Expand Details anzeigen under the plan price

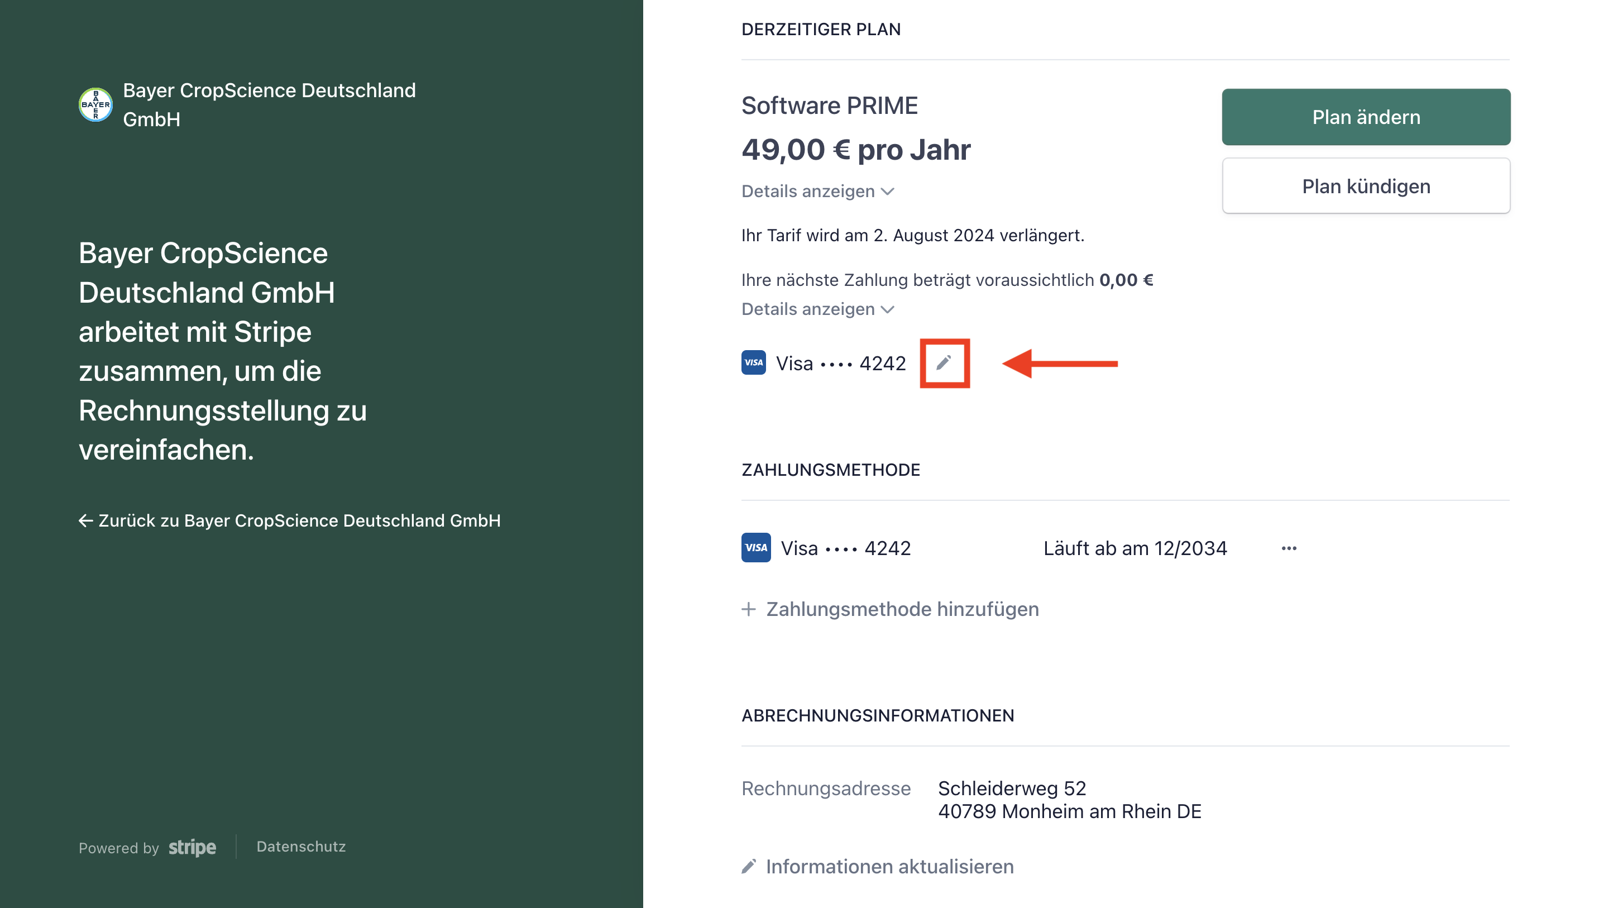(818, 191)
